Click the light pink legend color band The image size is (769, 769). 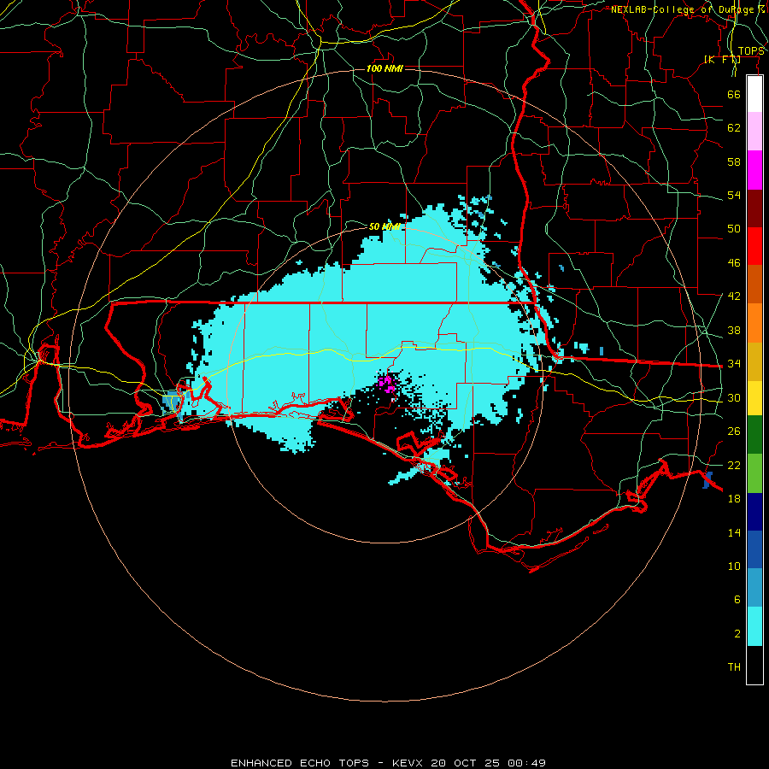[x=754, y=132]
